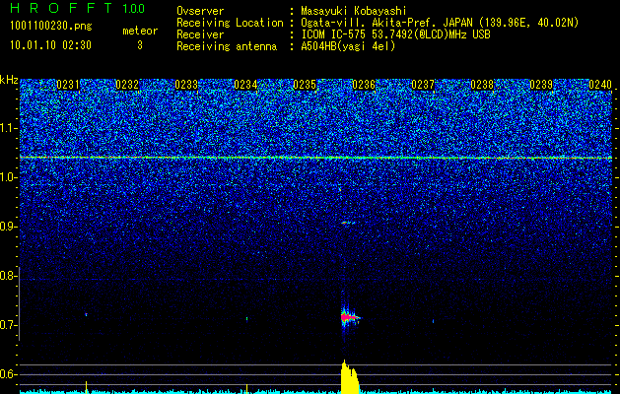620x394 pixels.
Task: Click the 0.6 frequency axis label
Action: [8, 374]
